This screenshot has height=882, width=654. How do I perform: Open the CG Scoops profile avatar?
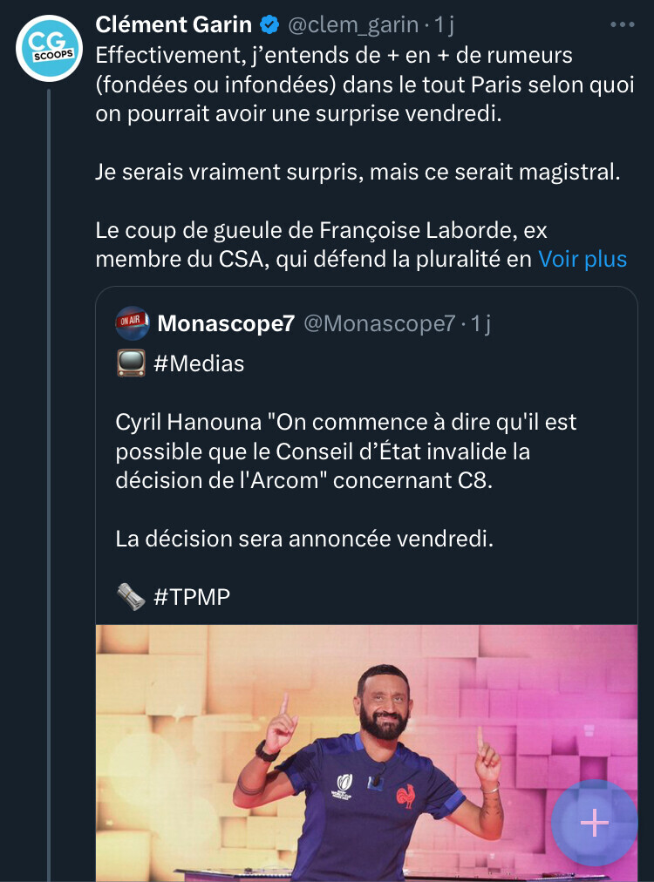(49, 48)
